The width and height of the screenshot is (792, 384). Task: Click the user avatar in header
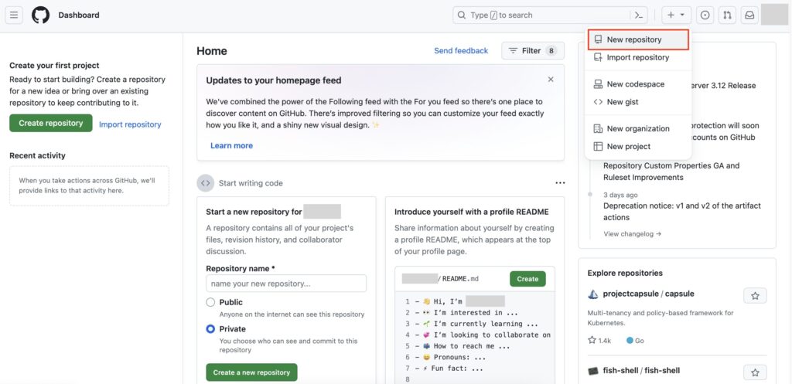pos(774,15)
